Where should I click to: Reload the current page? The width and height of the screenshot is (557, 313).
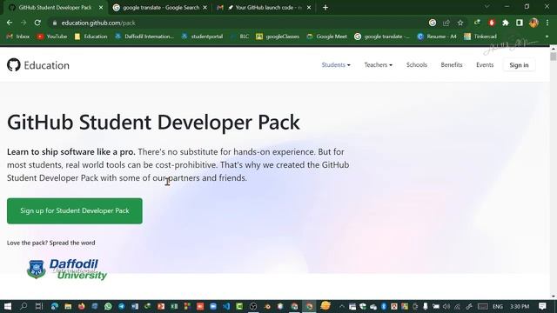(37, 23)
